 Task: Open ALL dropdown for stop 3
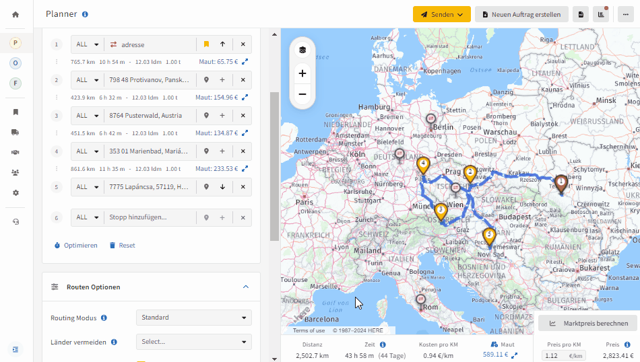[88, 115]
